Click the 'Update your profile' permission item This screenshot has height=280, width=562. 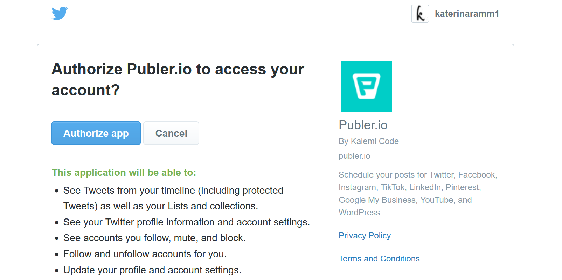(152, 270)
